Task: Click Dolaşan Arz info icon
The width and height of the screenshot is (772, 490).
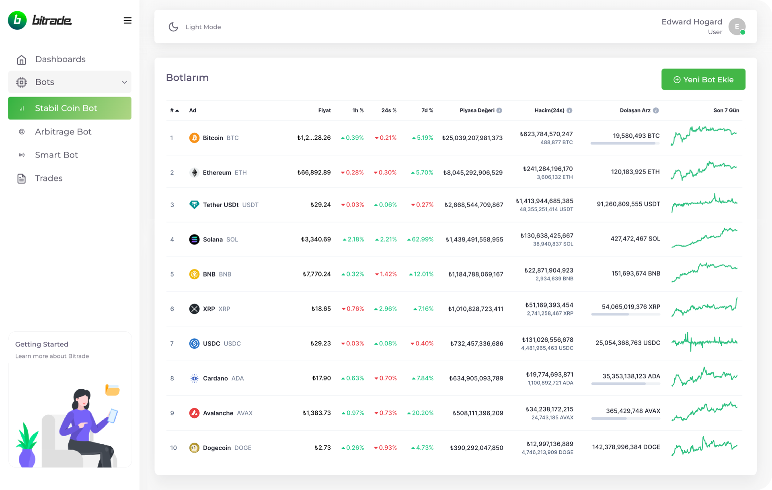Action: pyautogui.click(x=656, y=110)
